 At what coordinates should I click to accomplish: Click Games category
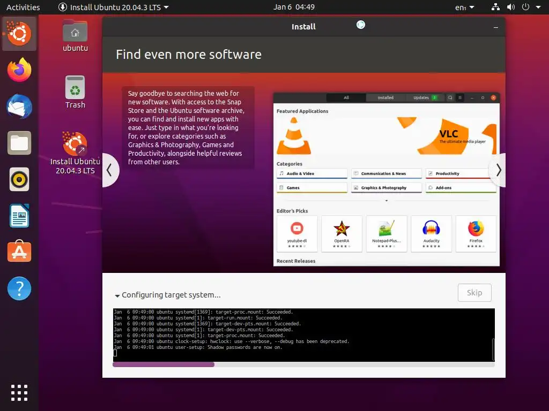tap(312, 188)
